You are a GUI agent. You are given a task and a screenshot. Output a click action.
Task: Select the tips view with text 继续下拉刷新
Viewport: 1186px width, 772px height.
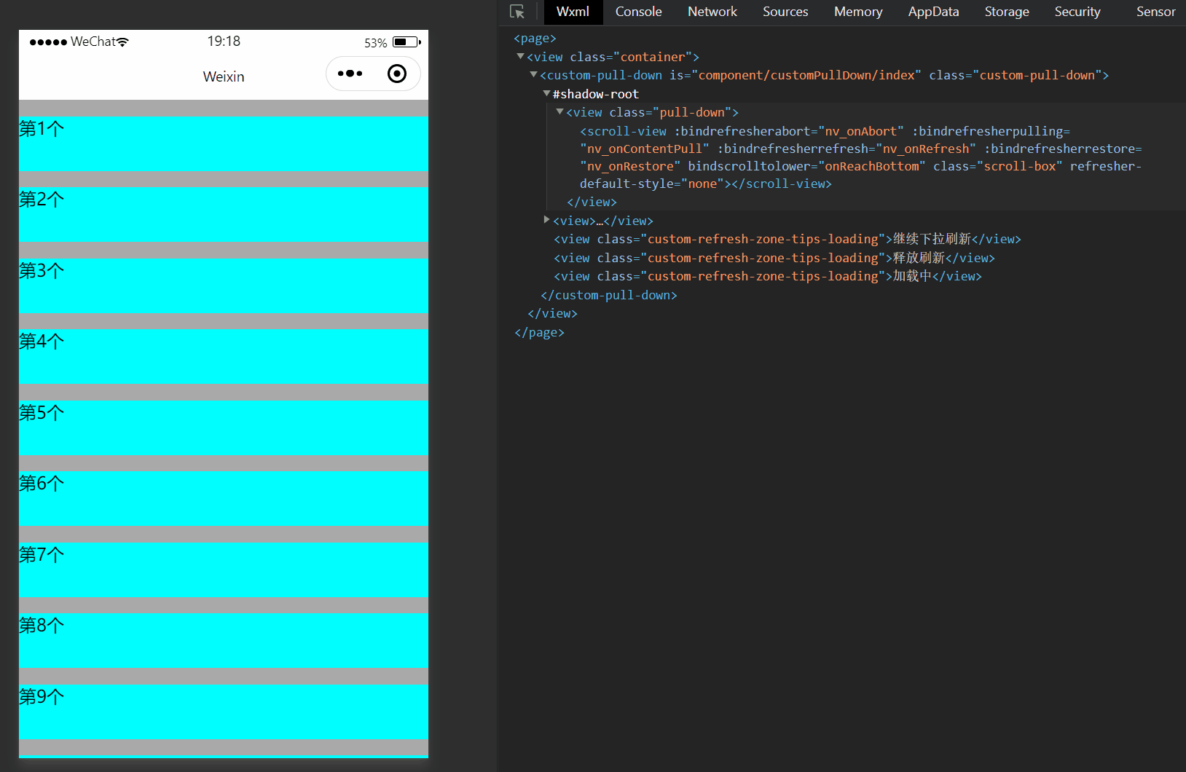tap(788, 239)
